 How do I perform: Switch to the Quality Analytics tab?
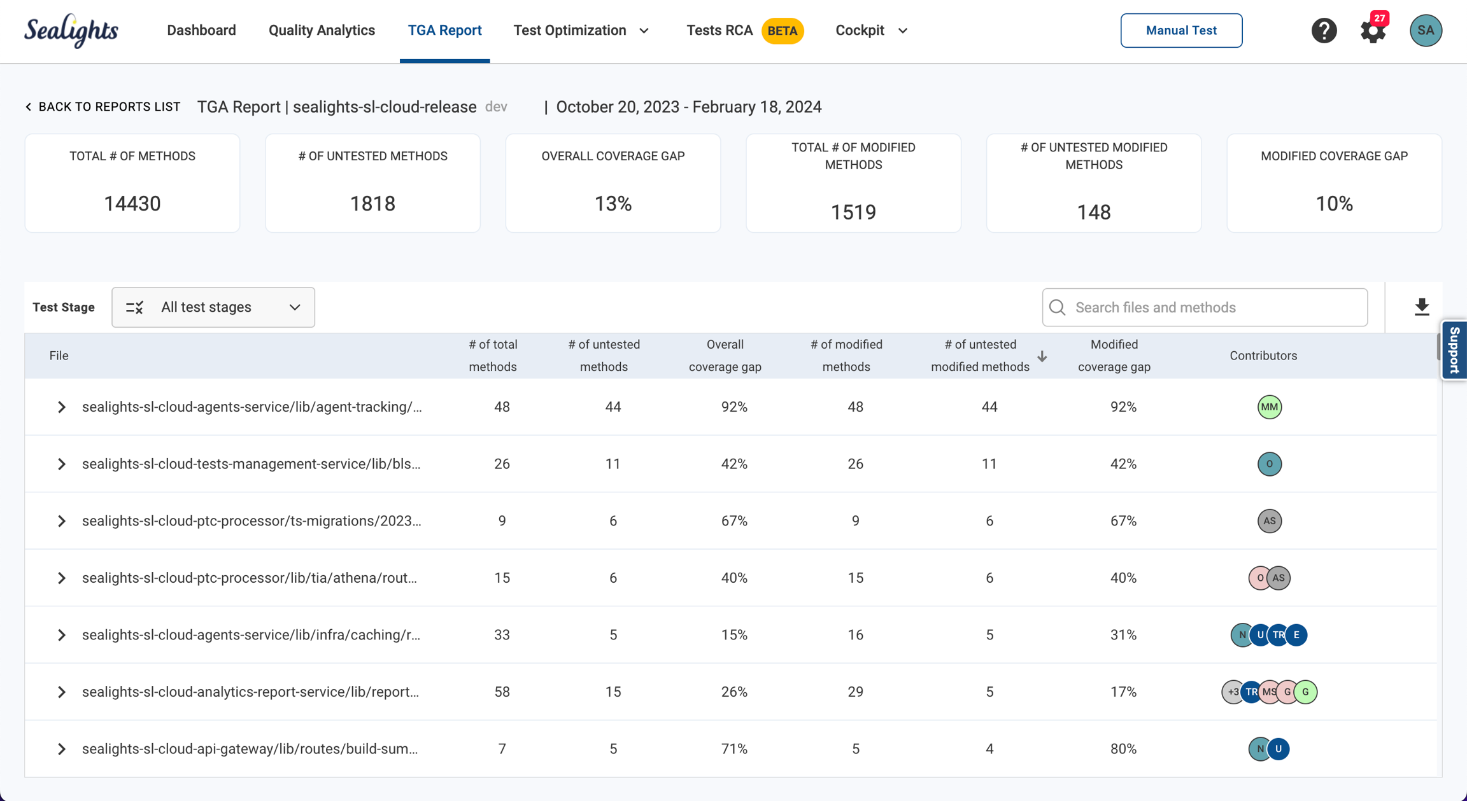(322, 31)
